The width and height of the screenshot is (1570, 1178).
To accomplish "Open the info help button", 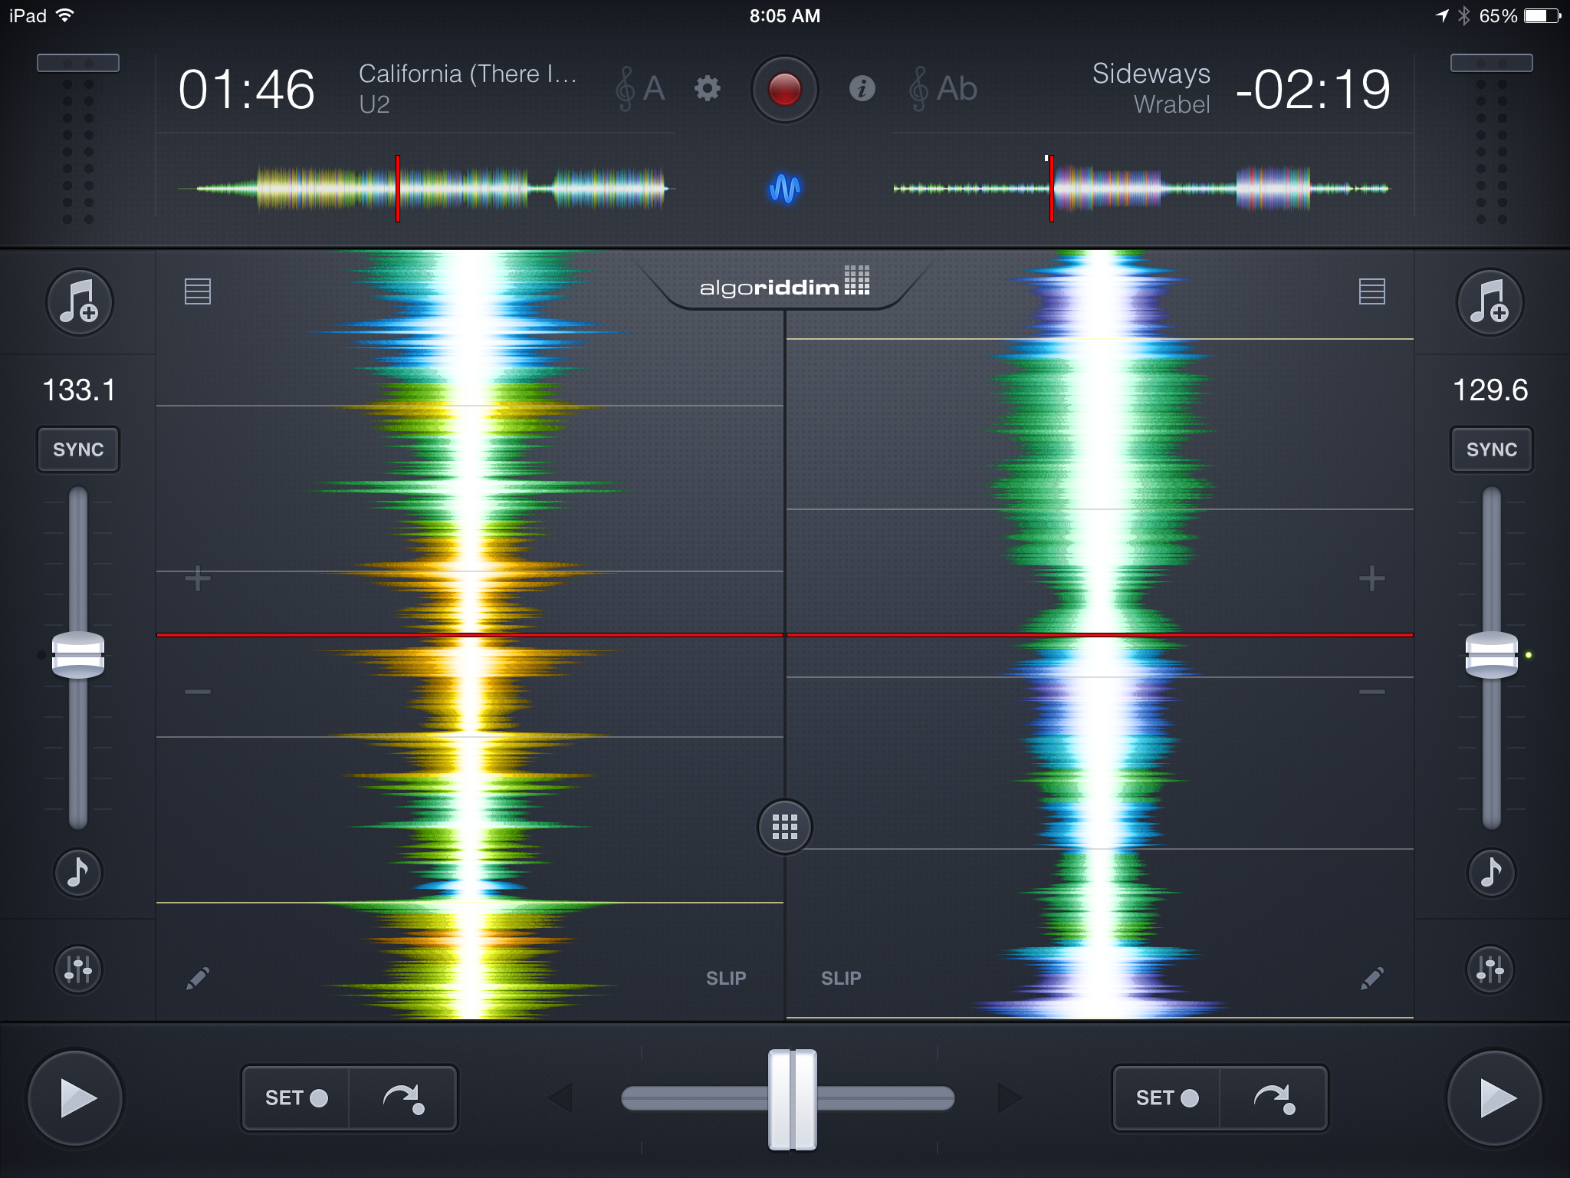I will [862, 89].
